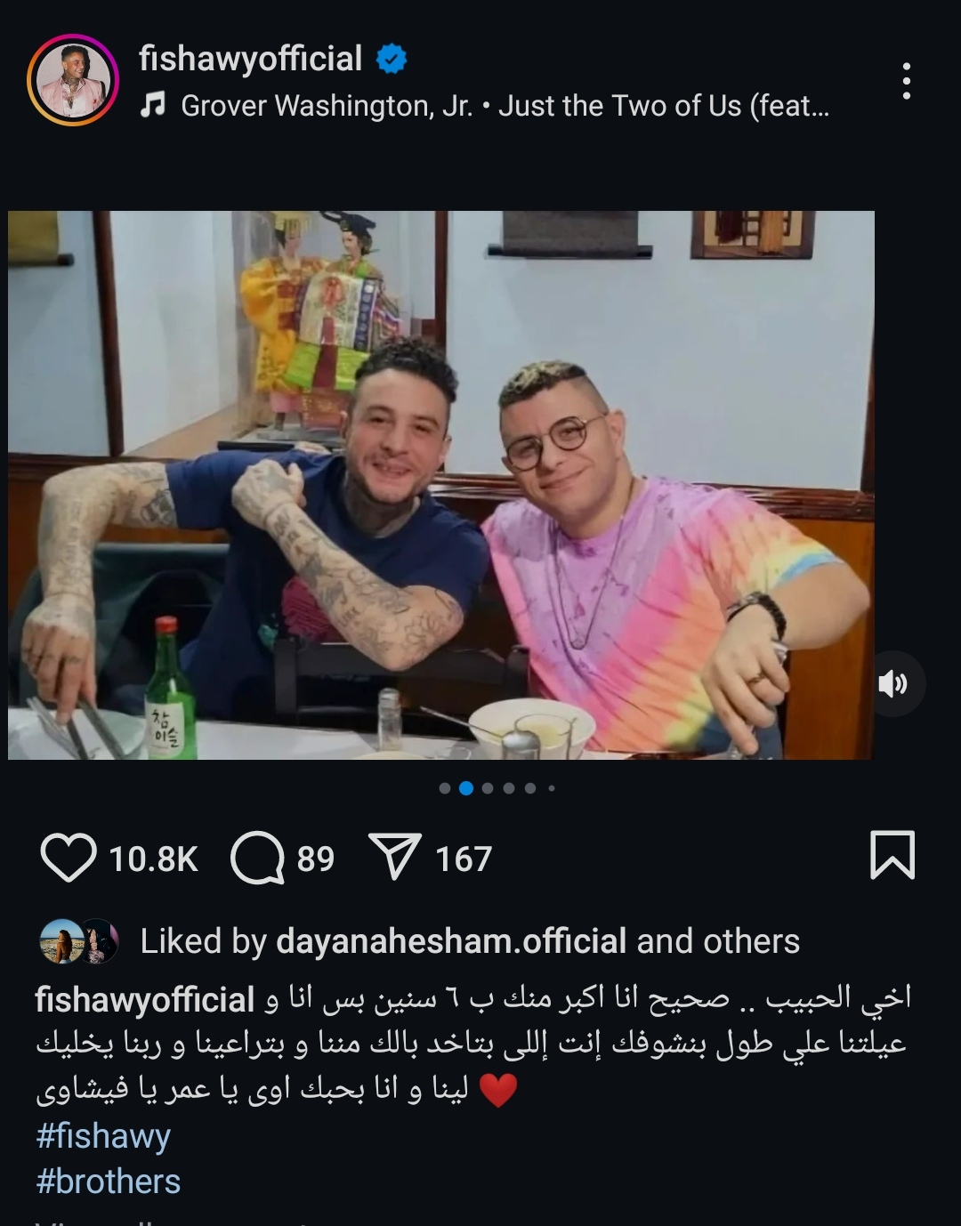Jump to first carousel dot
This screenshot has height=1226, width=961.
(444, 788)
